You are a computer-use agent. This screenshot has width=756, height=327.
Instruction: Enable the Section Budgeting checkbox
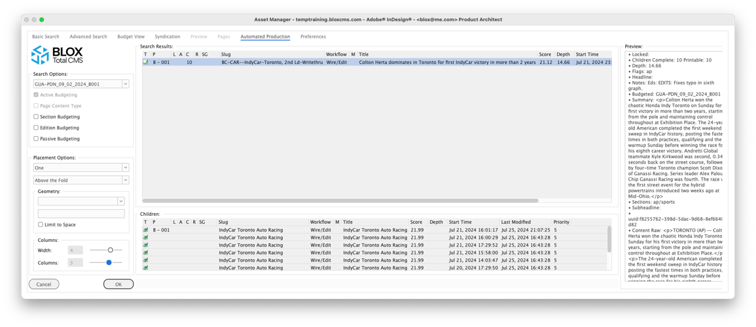pos(36,116)
